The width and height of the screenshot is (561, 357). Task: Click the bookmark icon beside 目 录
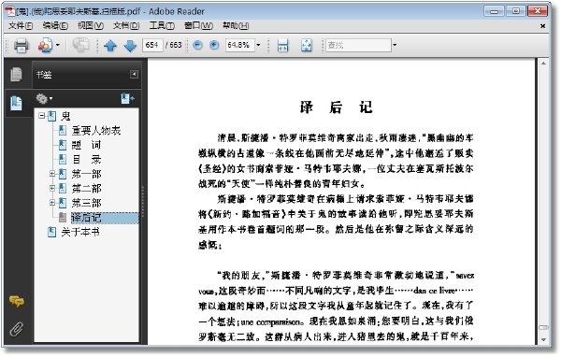[63, 159]
